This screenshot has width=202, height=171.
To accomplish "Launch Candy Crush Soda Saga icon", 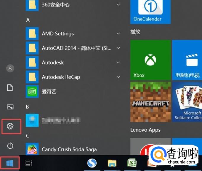I will (x=32, y=149).
